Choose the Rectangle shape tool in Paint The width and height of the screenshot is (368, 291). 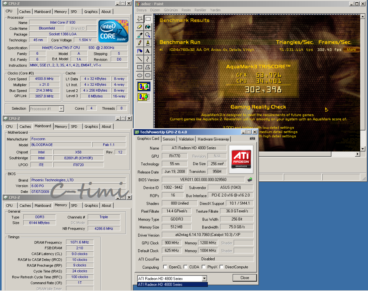click(x=139, y=67)
